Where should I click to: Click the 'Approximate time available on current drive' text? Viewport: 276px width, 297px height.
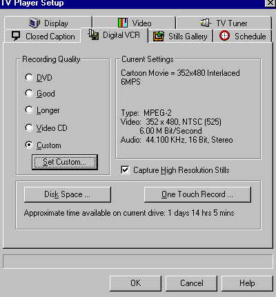(x=95, y=213)
